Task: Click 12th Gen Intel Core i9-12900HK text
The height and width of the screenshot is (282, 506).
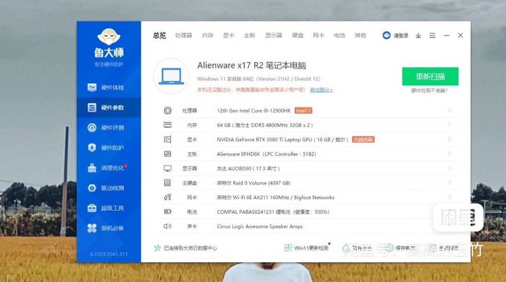Action: [254, 111]
